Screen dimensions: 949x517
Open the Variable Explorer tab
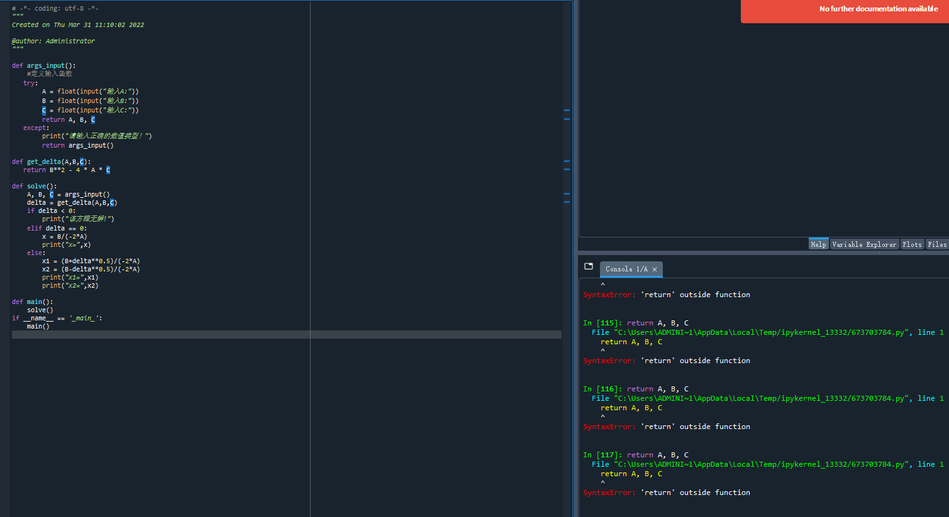point(864,244)
